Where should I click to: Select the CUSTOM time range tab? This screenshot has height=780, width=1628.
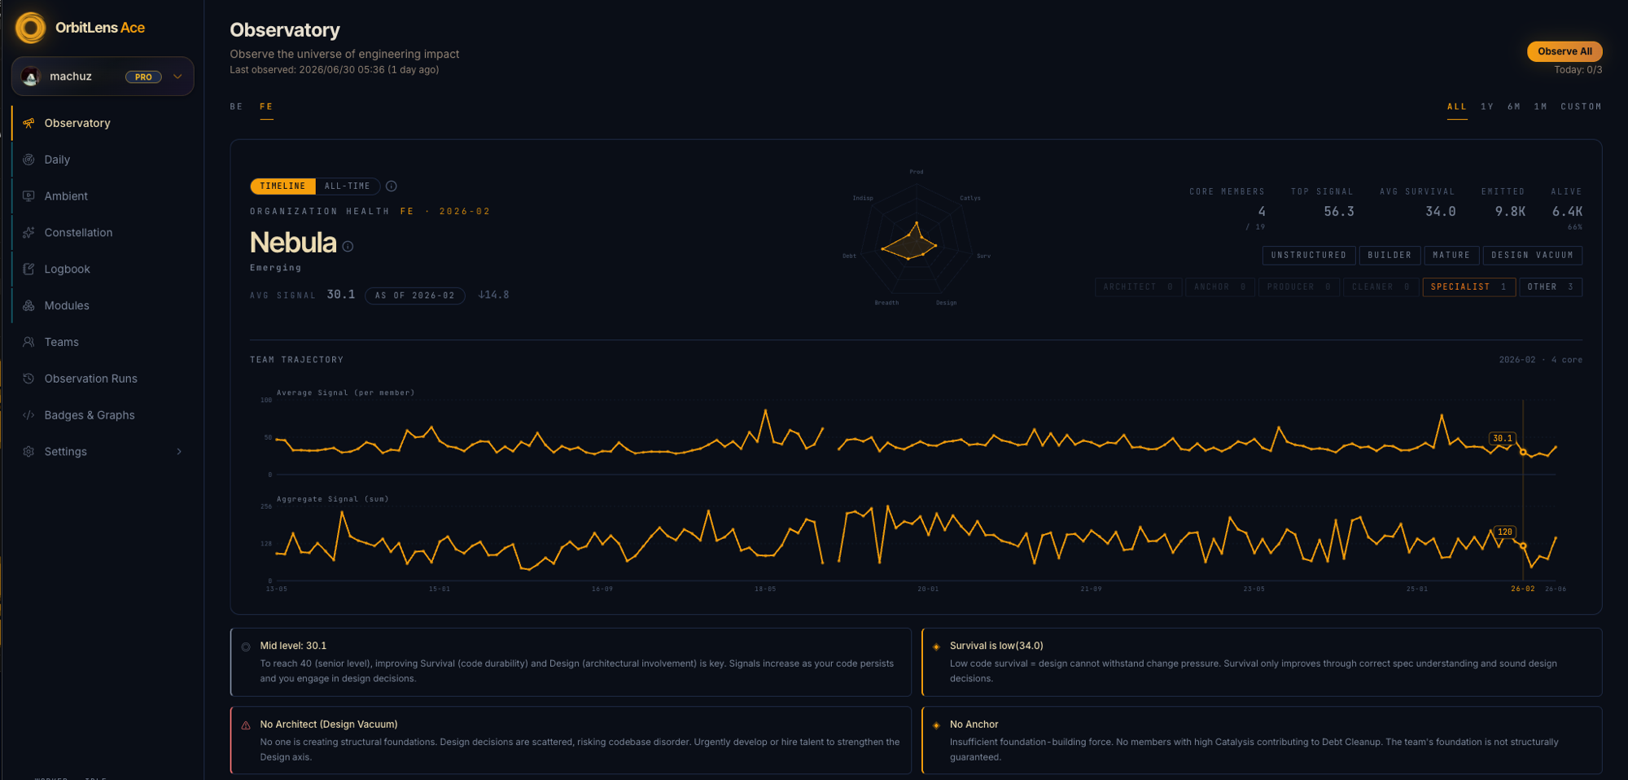pos(1581,107)
